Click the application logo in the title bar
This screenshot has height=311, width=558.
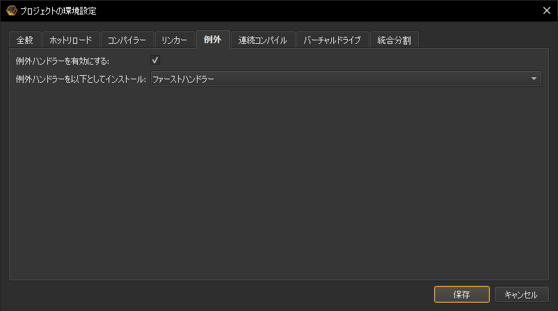11,10
